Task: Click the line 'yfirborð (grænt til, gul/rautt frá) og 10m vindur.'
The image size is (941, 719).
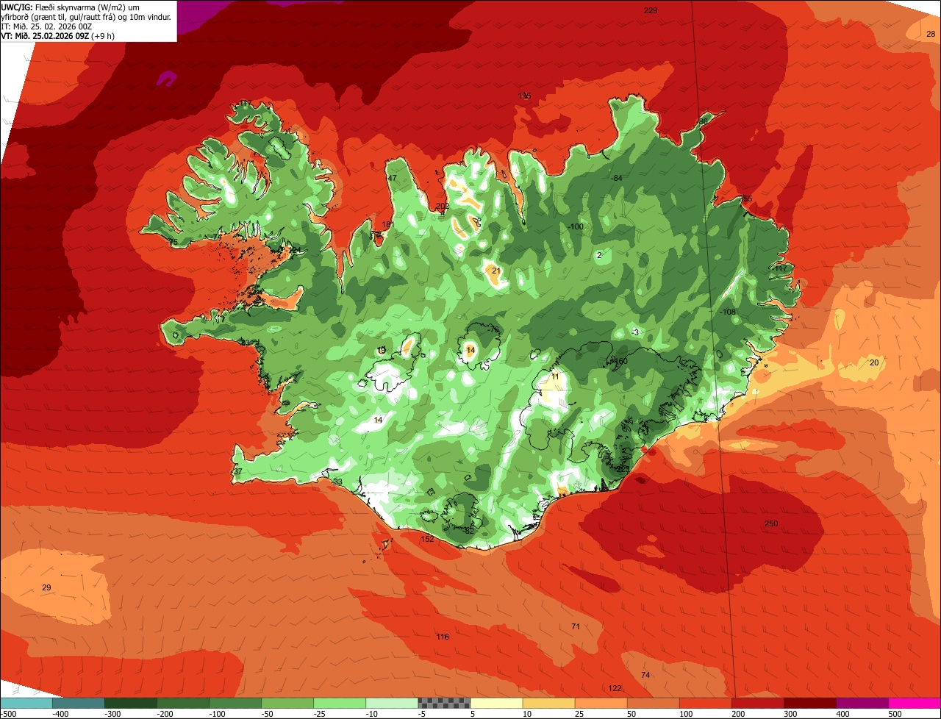Action: pyautogui.click(x=85, y=17)
